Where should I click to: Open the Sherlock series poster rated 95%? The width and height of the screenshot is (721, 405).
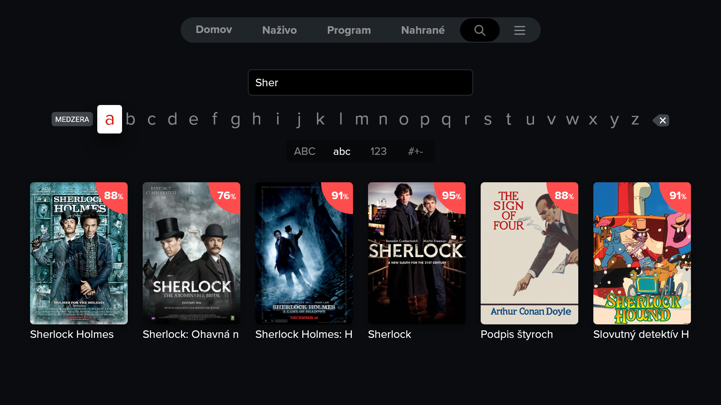point(417,253)
